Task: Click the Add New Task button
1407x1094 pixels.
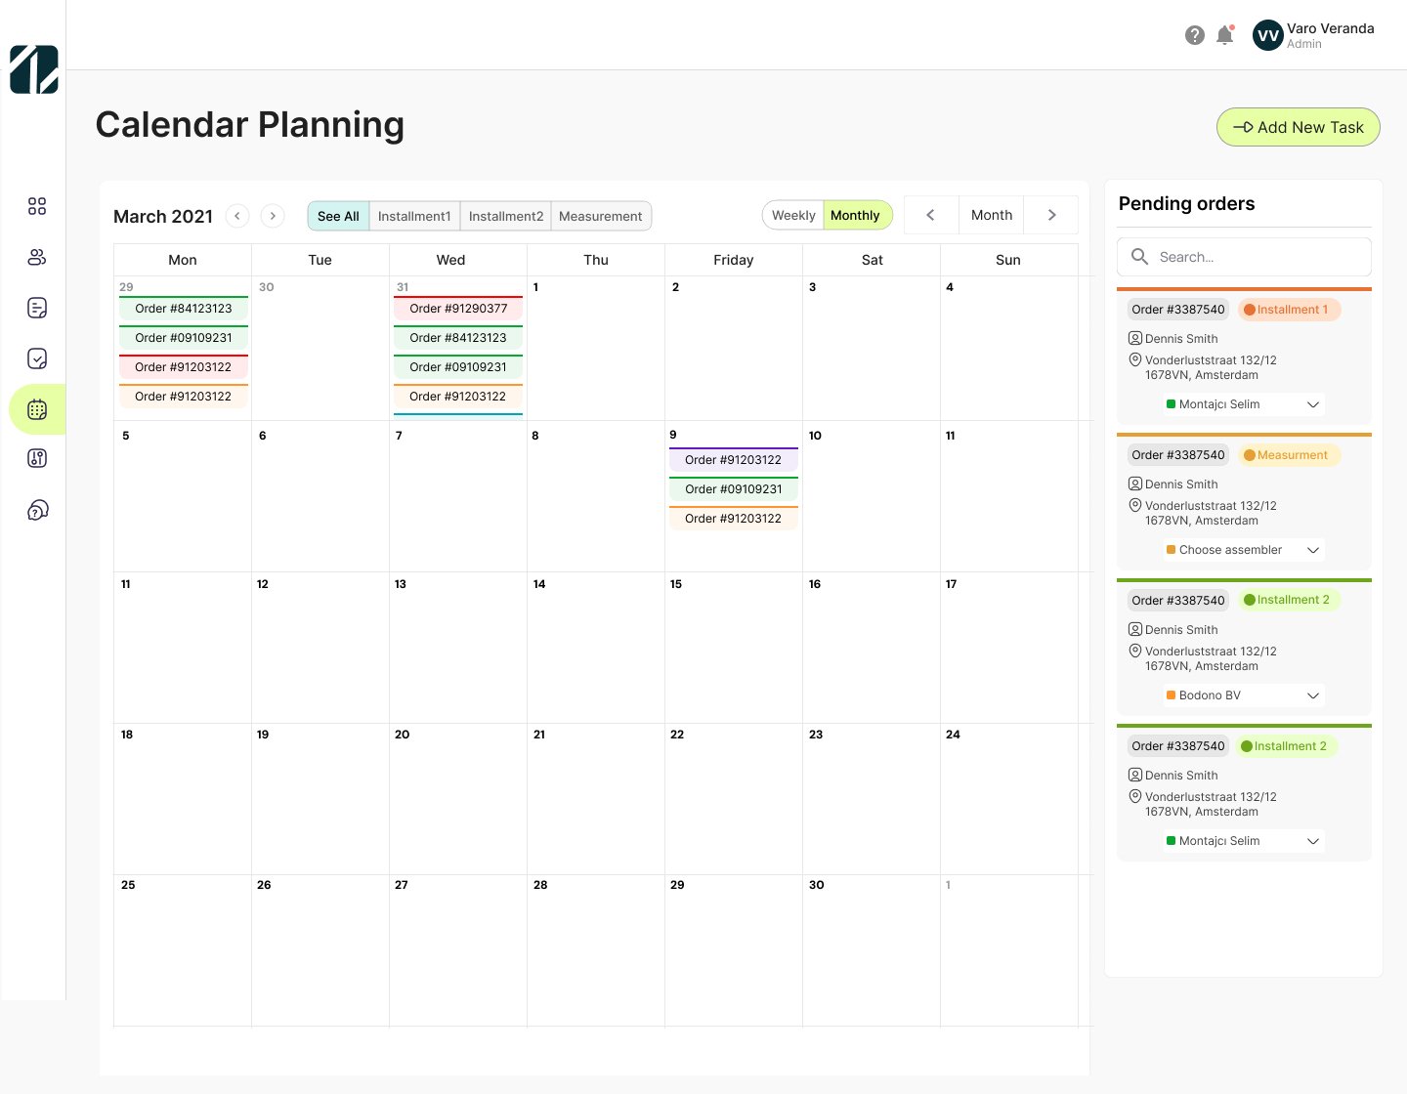Action: pos(1298,127)
